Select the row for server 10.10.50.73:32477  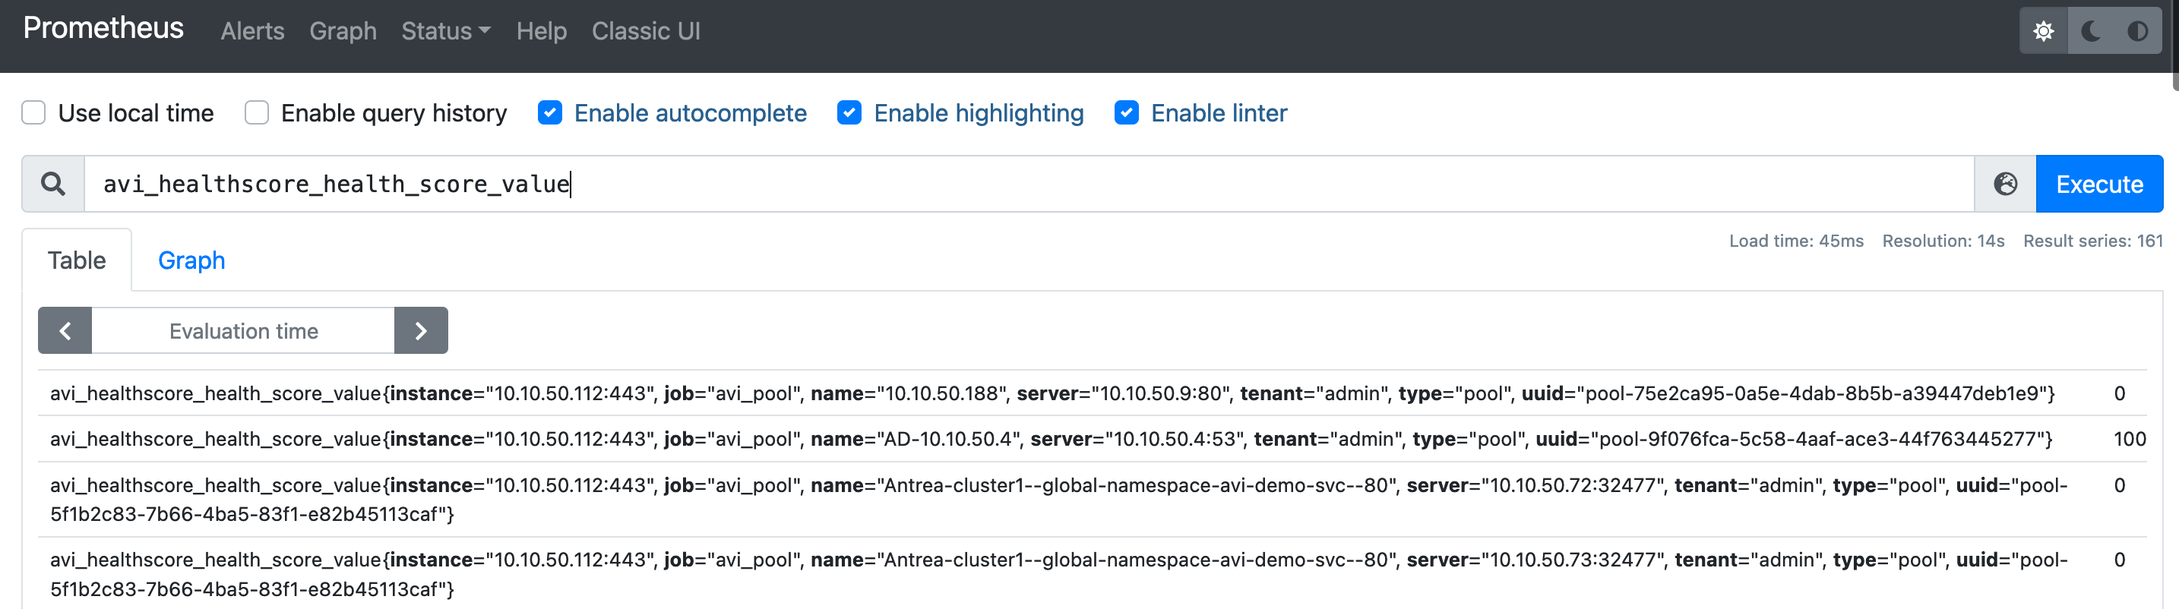pos(1092,573)
